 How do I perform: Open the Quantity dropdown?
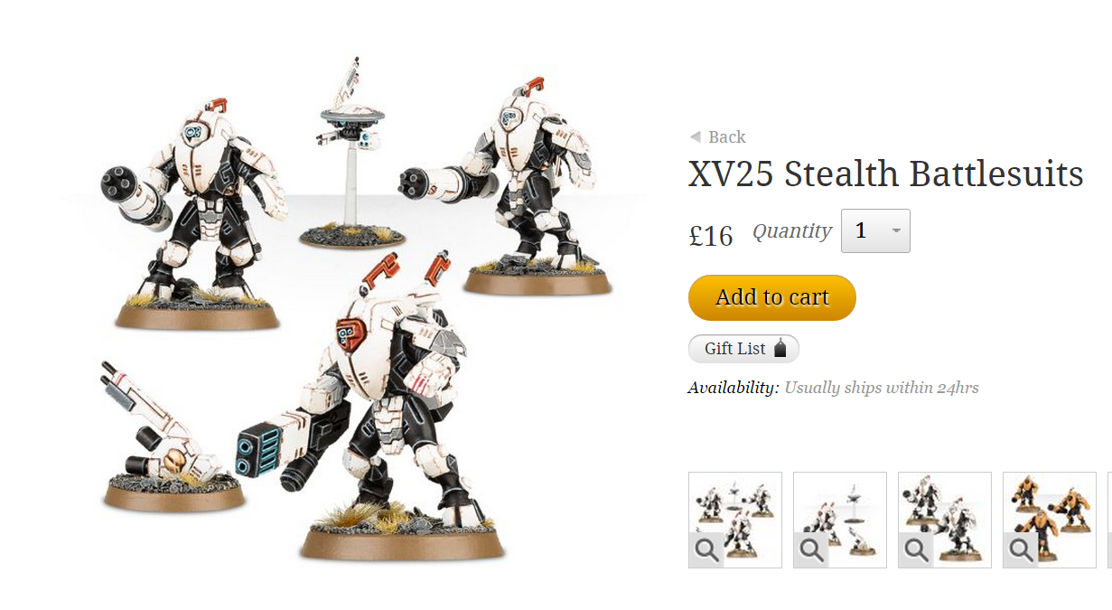[875, 231]
